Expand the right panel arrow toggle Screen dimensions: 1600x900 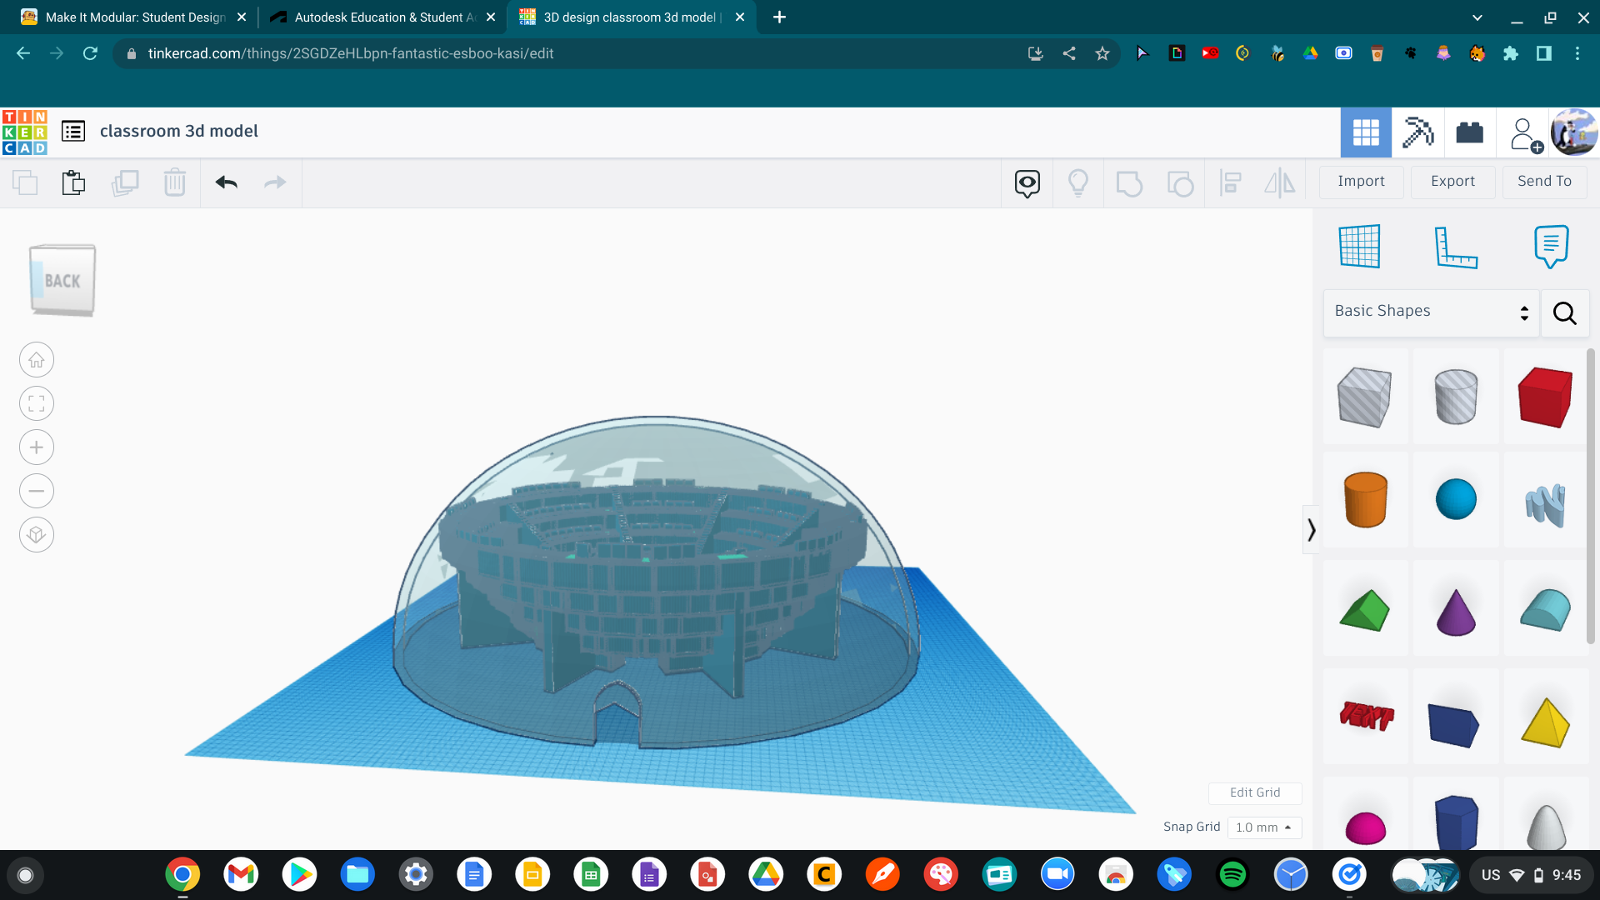[1310, 531]
